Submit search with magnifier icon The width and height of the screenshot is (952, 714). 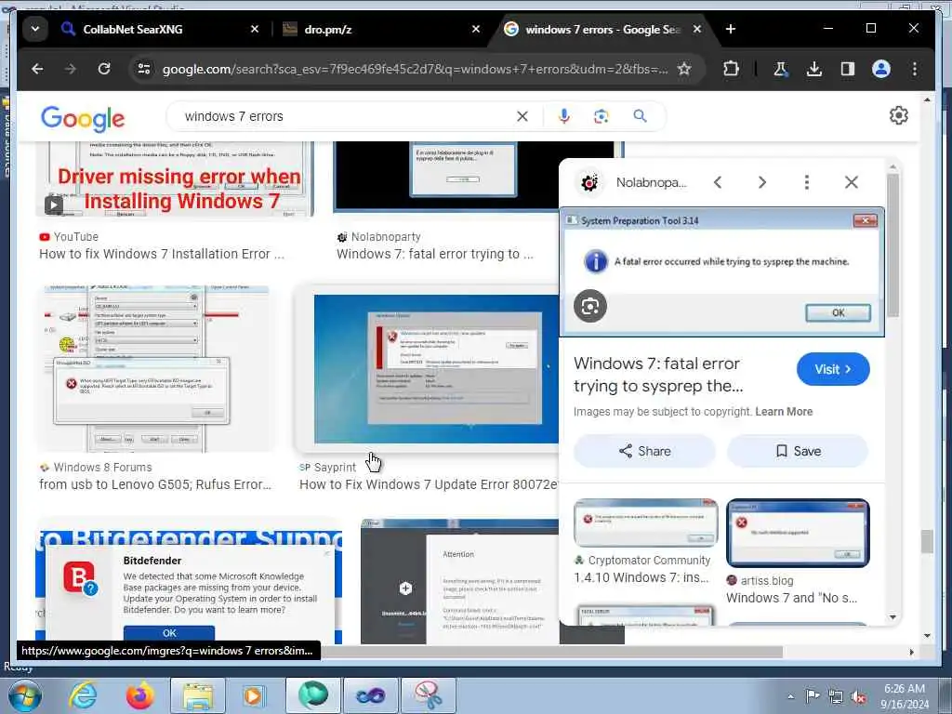tap(640, 116)
